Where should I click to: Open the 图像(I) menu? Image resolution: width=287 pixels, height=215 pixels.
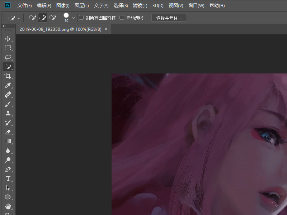coord(63,5)
